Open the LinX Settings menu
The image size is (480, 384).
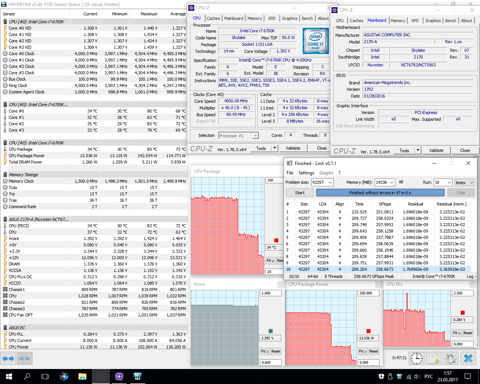[x=306, y=173]
